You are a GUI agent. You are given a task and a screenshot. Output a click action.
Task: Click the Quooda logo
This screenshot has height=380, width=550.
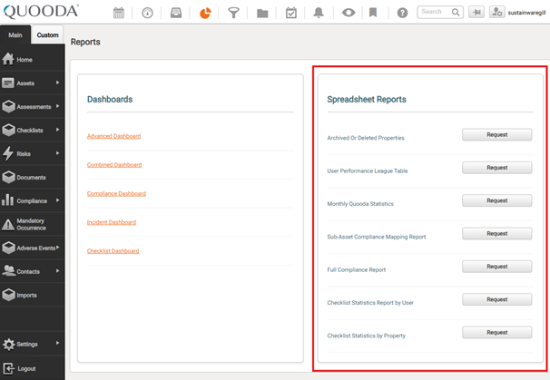41,12
